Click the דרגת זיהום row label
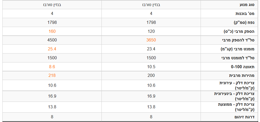 pyautogui.click(x=245, y=117)
